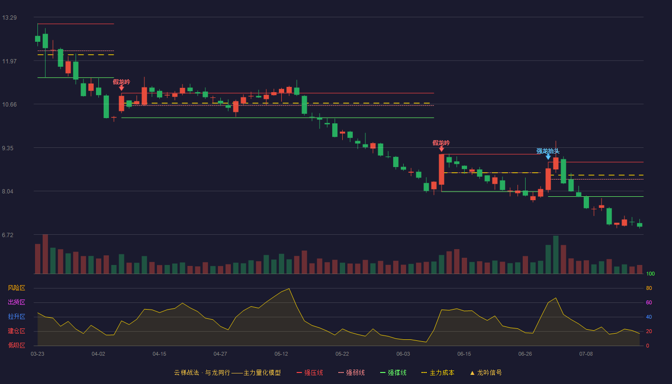This screenshot has height=384, width=672.
Task: Click the green 100 indicator scale value
Action: [650, 274]
